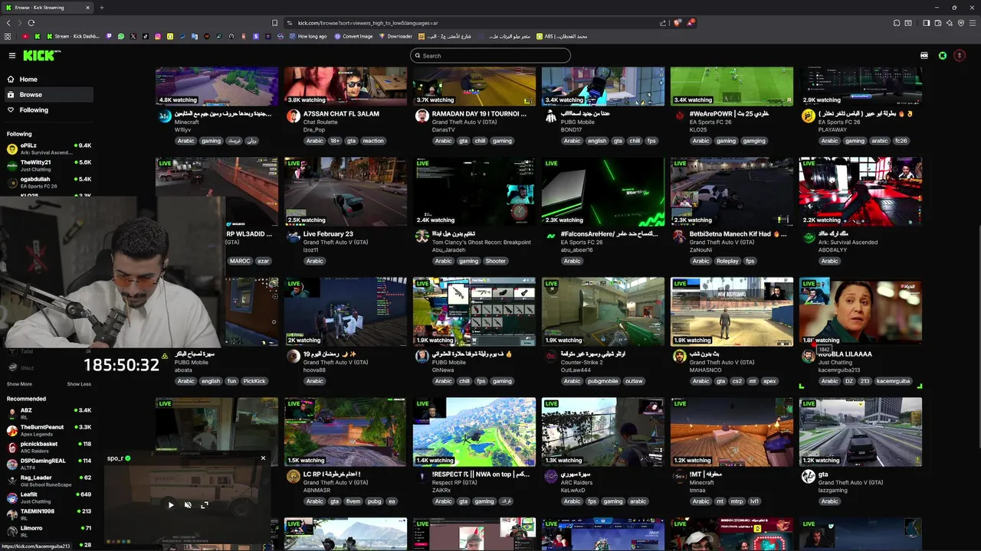Click the bookmark icon beside the address bar

point(274,23)
